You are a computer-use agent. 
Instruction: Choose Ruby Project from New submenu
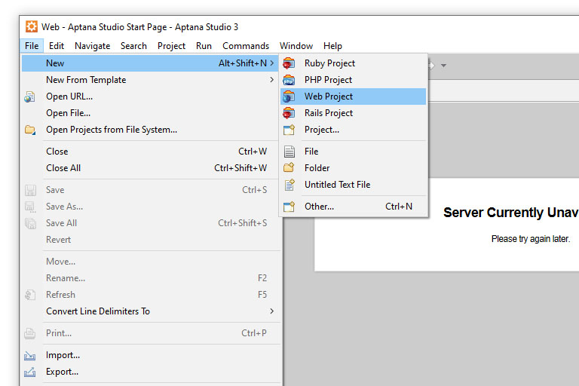354,63
